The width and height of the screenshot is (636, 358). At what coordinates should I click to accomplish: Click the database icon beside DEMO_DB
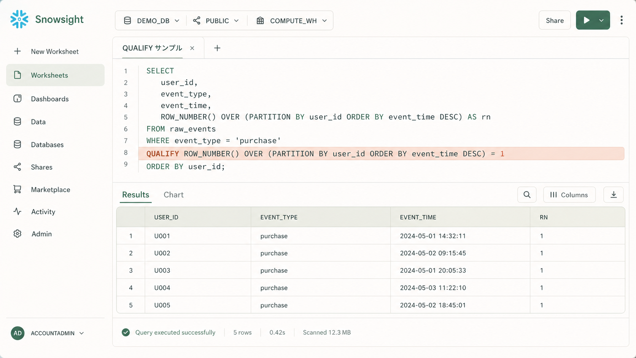(x=127, y=21)
